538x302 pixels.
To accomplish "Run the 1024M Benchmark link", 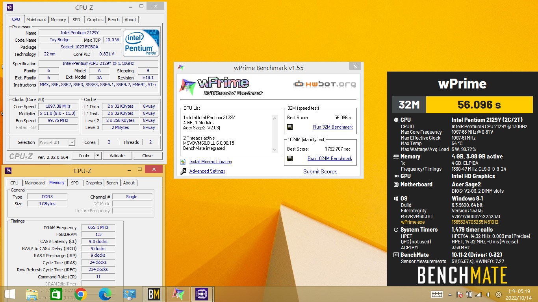I will pyautogui.click(x=330, y=158).
